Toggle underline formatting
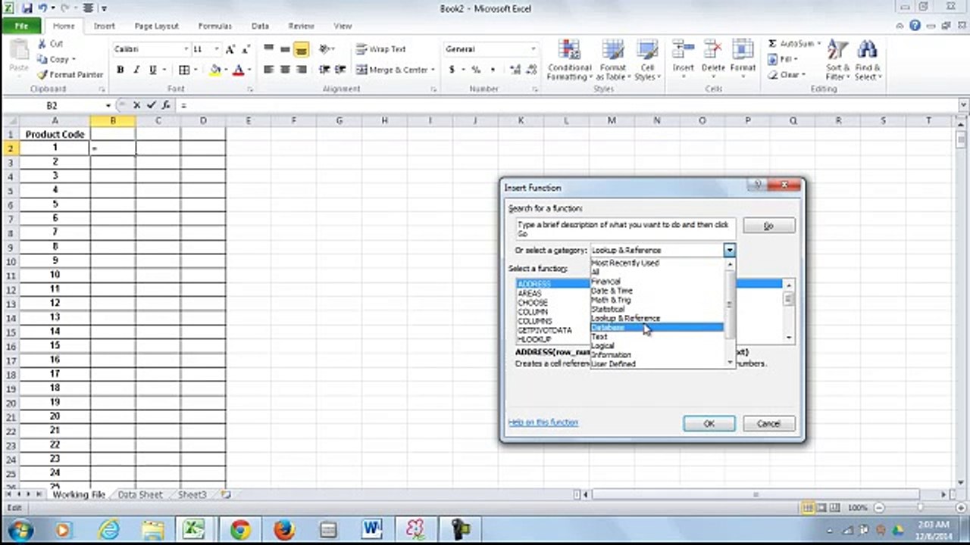The image size is (970, 545). point(153,70)
